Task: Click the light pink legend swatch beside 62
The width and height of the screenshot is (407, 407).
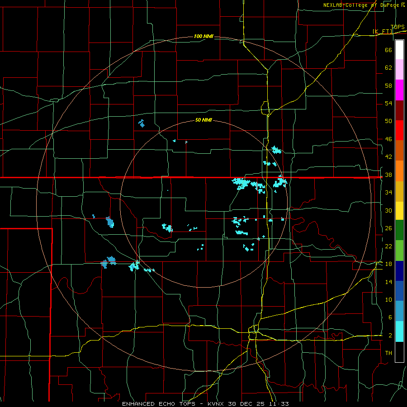Action: pyautogui.click(x=399, y=70)
